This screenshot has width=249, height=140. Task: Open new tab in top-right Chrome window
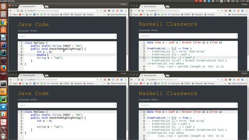tap(168, 7)
